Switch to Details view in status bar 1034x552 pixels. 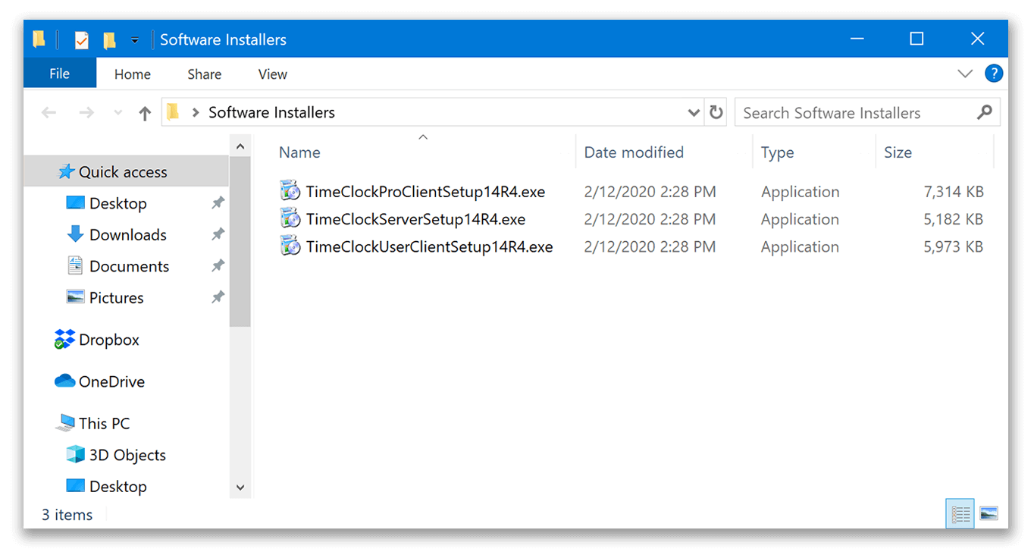(x=960, y=515)
